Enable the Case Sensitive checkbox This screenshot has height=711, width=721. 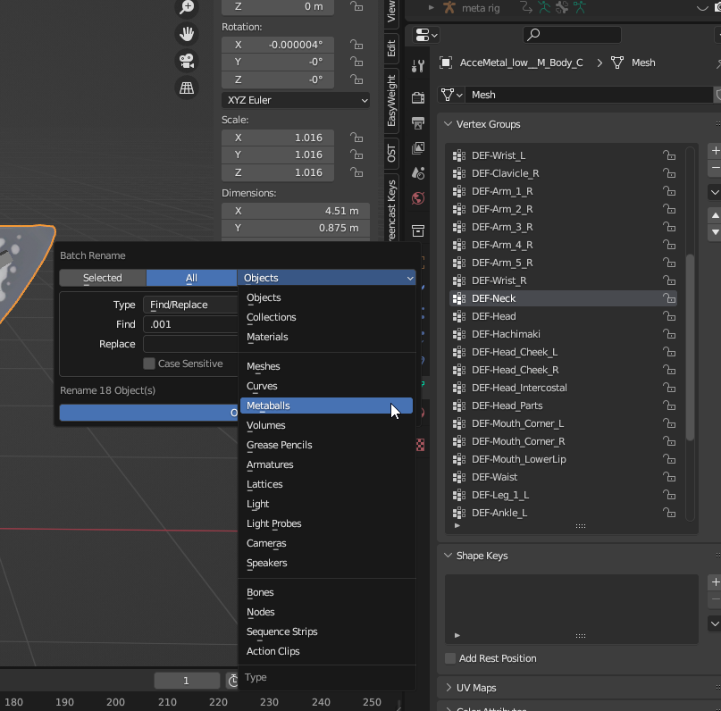149,364
